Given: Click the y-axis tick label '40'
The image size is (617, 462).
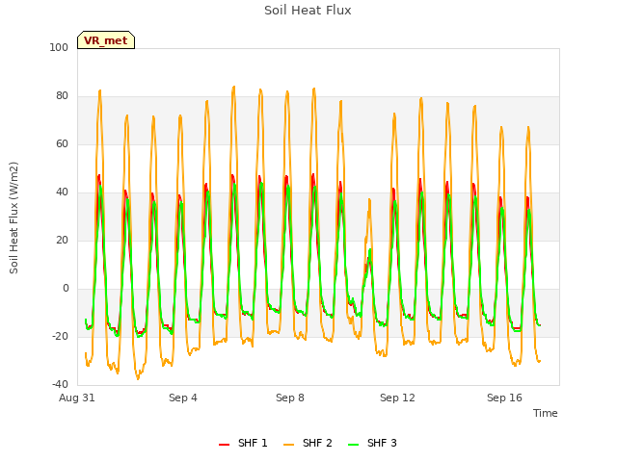Looking at the screenshot, I should click(62, 192).
